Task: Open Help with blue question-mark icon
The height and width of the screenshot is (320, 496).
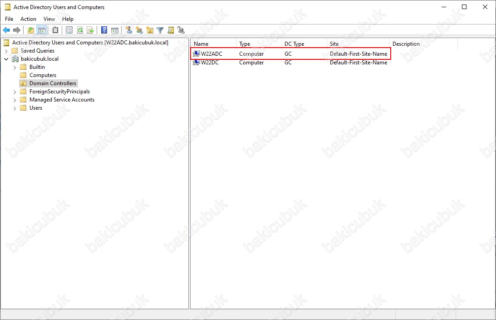Action: (x=104, y=30)
